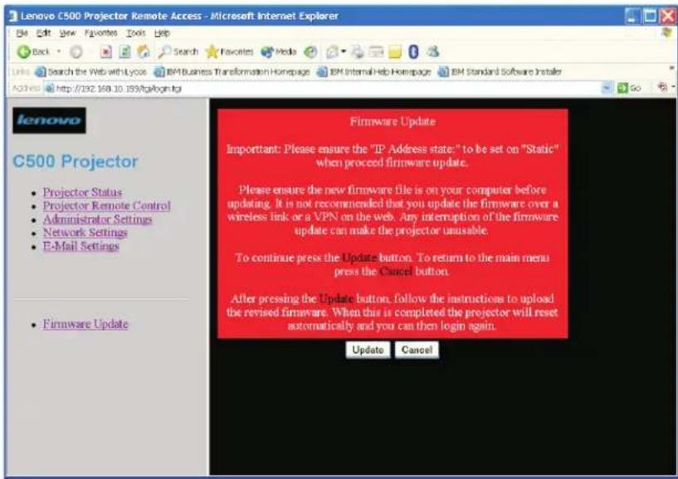Image resolution: width=678 pixels, height=479 pixels.
Task: Open the History icon in the toolbar
Action: (310, 52)
